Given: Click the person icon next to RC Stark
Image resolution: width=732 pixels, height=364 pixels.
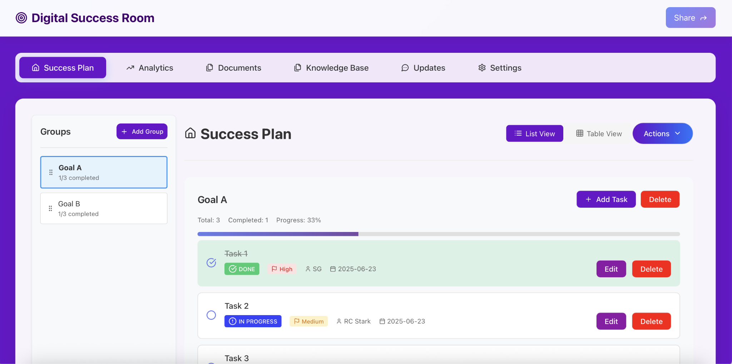Looking at the screenshot, I should click(338, 321).
